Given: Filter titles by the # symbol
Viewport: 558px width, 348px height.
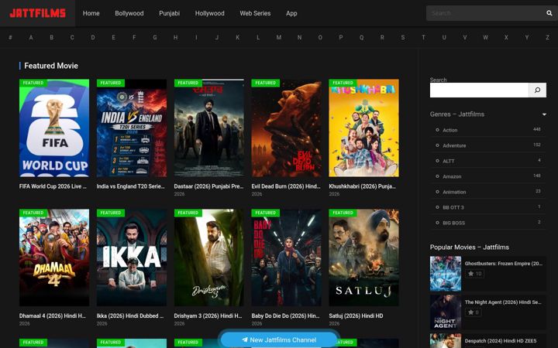Looking at the screenshot, I should pos(10,37).
